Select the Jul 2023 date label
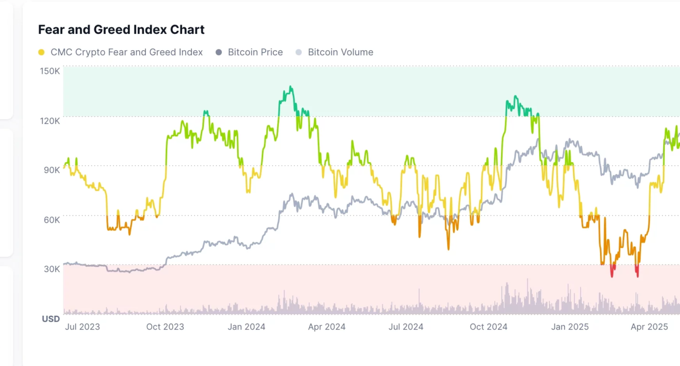 pos(82,327)
